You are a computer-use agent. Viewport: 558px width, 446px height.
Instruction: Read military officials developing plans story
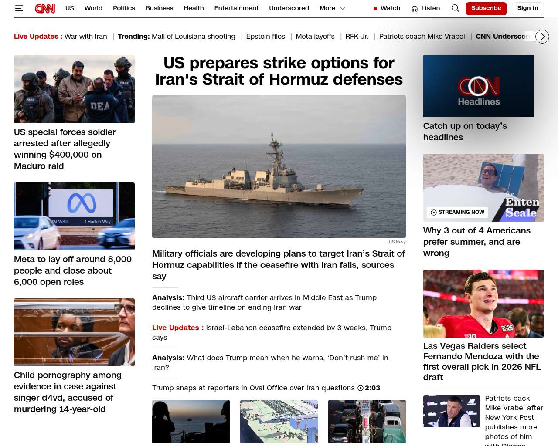point(279,265)
